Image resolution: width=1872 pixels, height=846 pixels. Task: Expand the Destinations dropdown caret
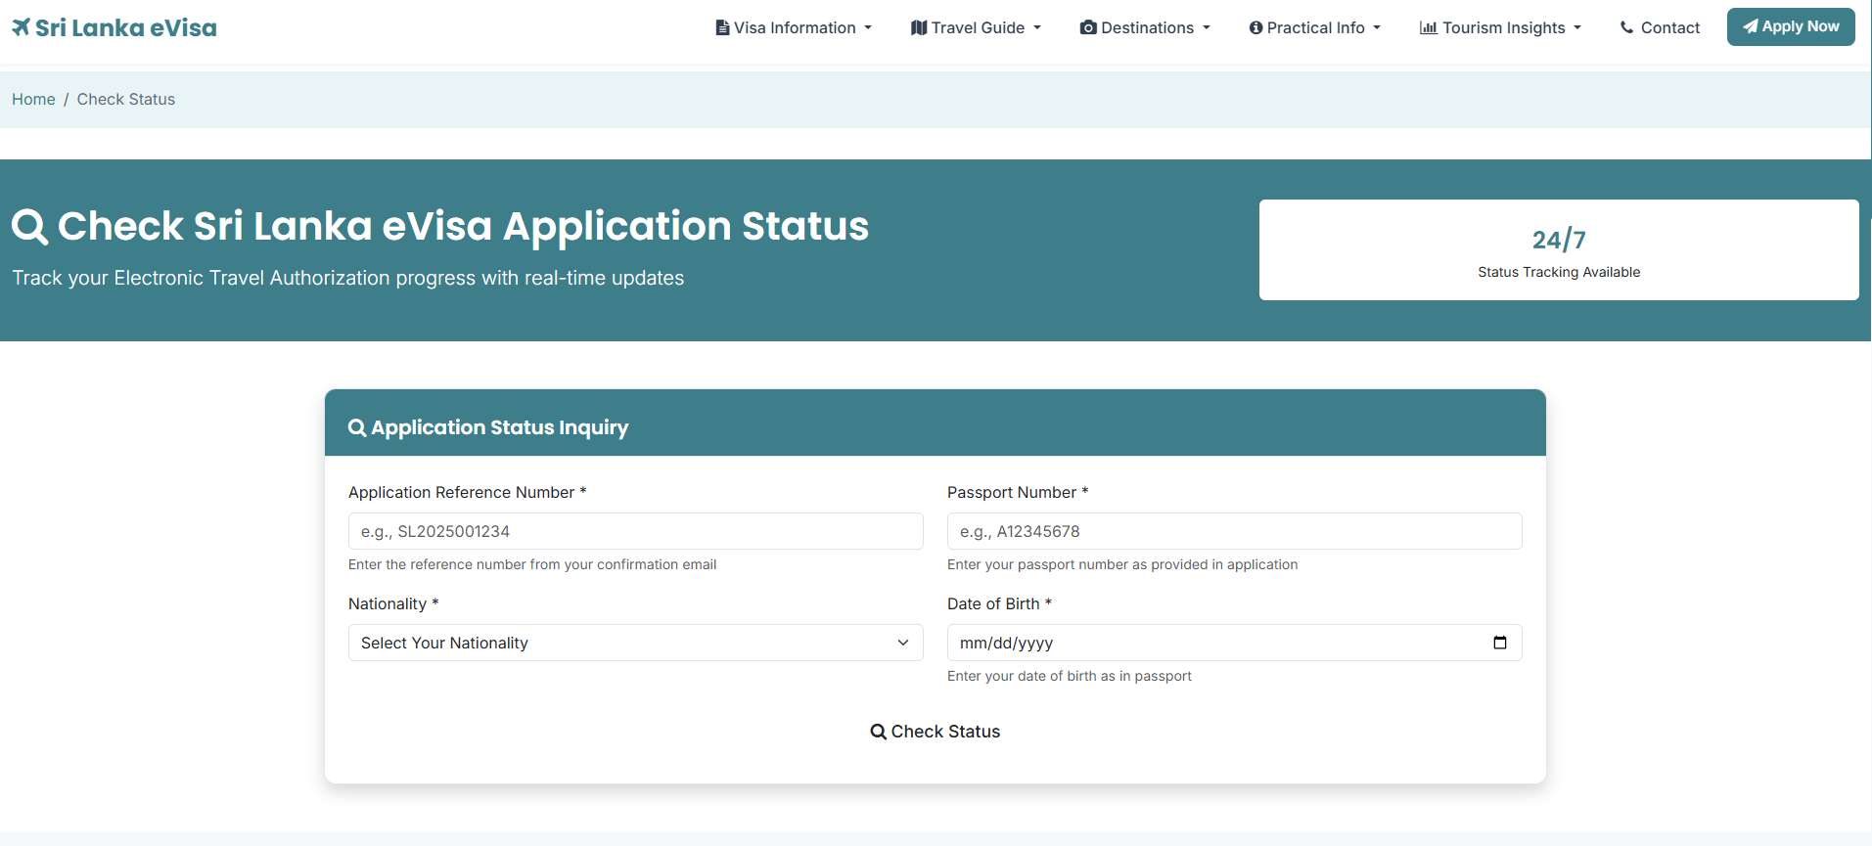(1207, 27)
